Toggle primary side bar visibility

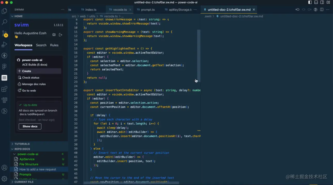(x=310, y=2)
